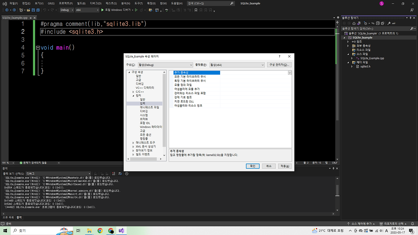The width and height of the screenshot is (418, 235).
Task: Open the x64 platform dropdown in toolbar
Action: [x=87, y=10]
